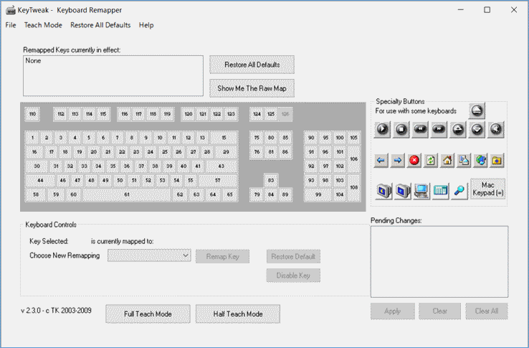Image resolution: width=529 pixels, height=348 pixels.
Task: Select the browser Forward arrow button
Action: 397,160
